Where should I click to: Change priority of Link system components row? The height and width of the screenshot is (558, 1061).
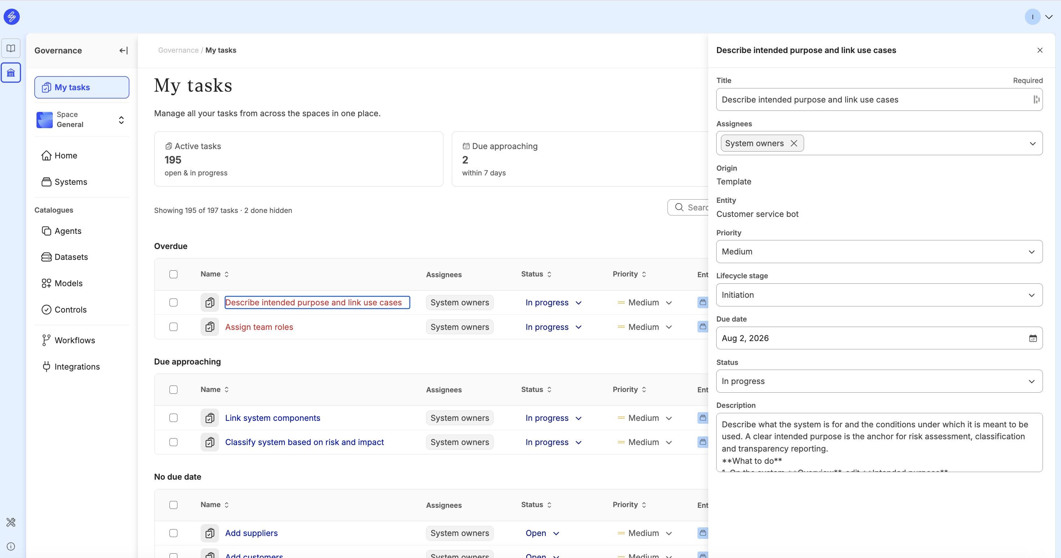[x=645, y=418]
